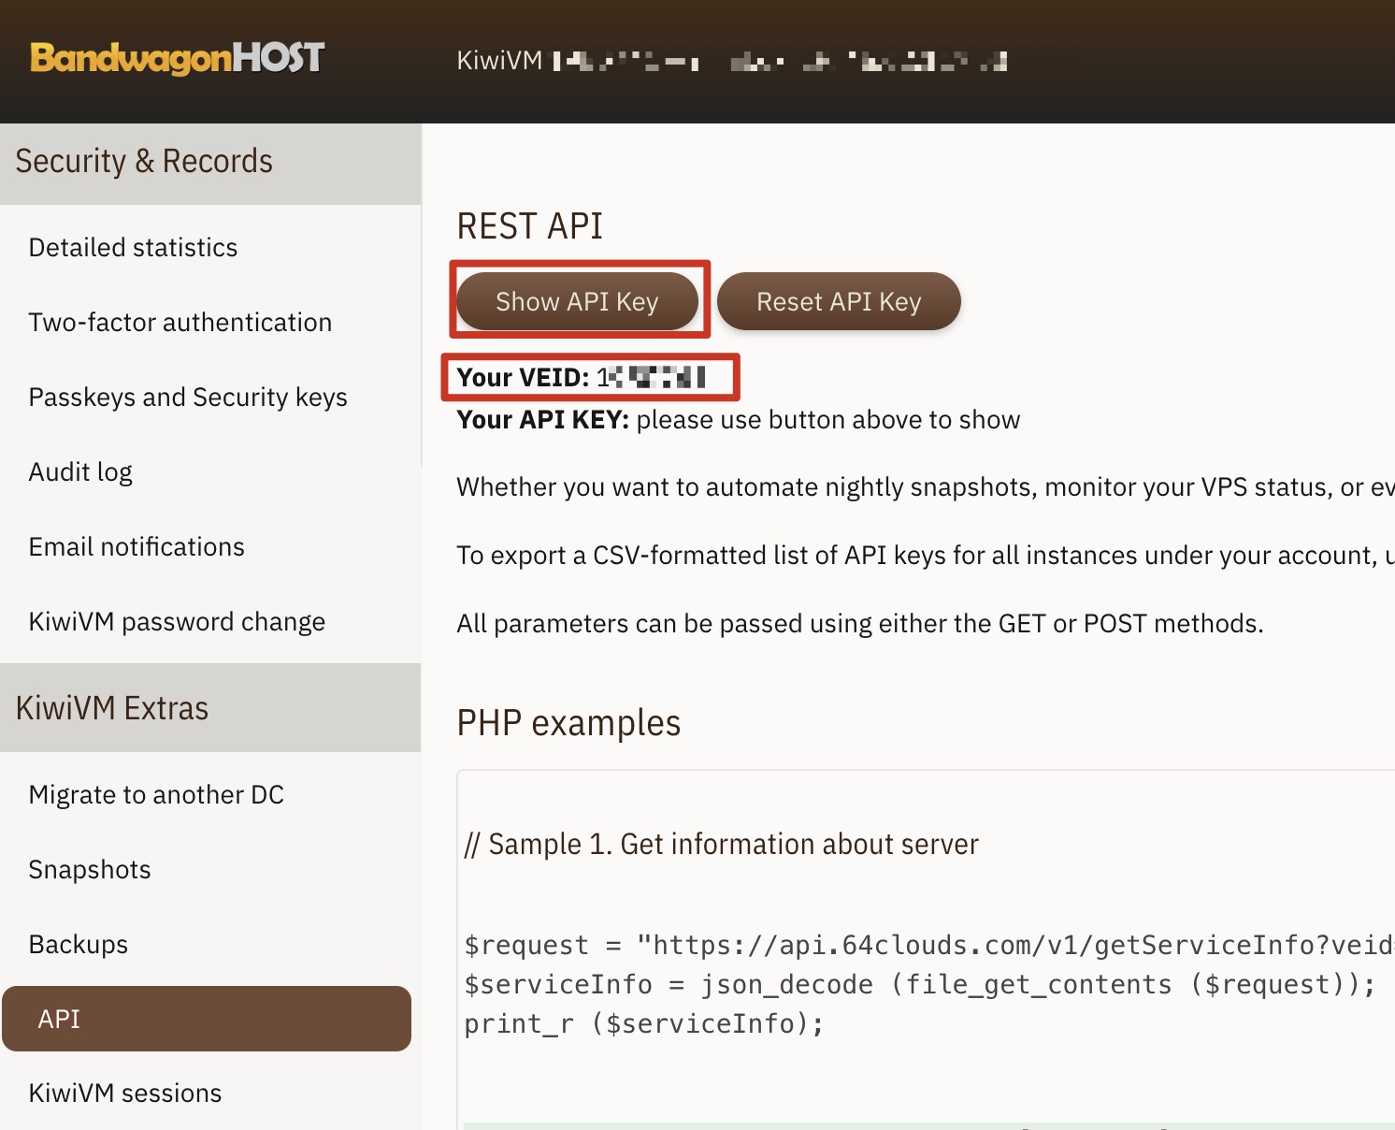Select Migrate to another DC
This screenshot has width=1395, height=1130.
[x=156, y=794]
